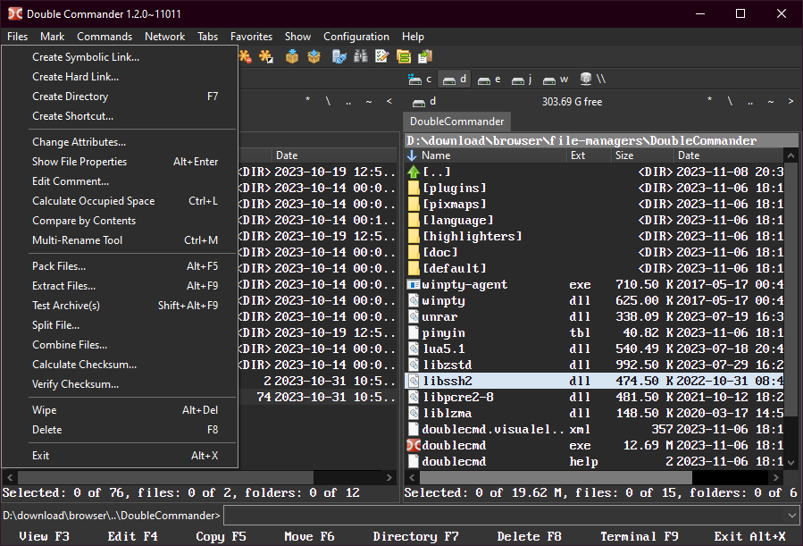Image resolution: width=803 pixels, height=546 pixels.
Task: Select Calculate Checksum... menu entry
Action: (x=84, y=365)
